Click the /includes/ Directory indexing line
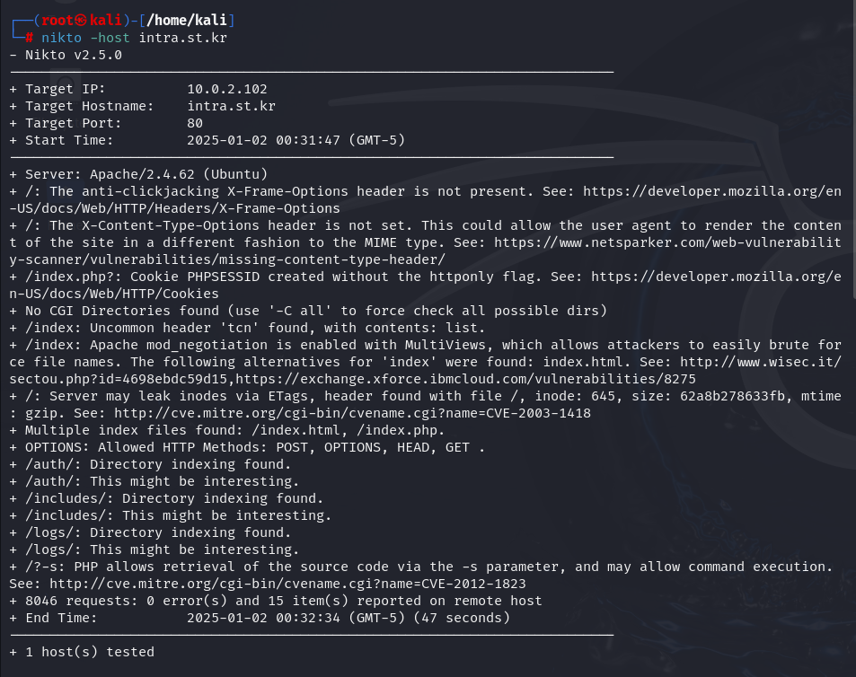The height and width of the screenshot is (677, 856). tap(166, 498)
